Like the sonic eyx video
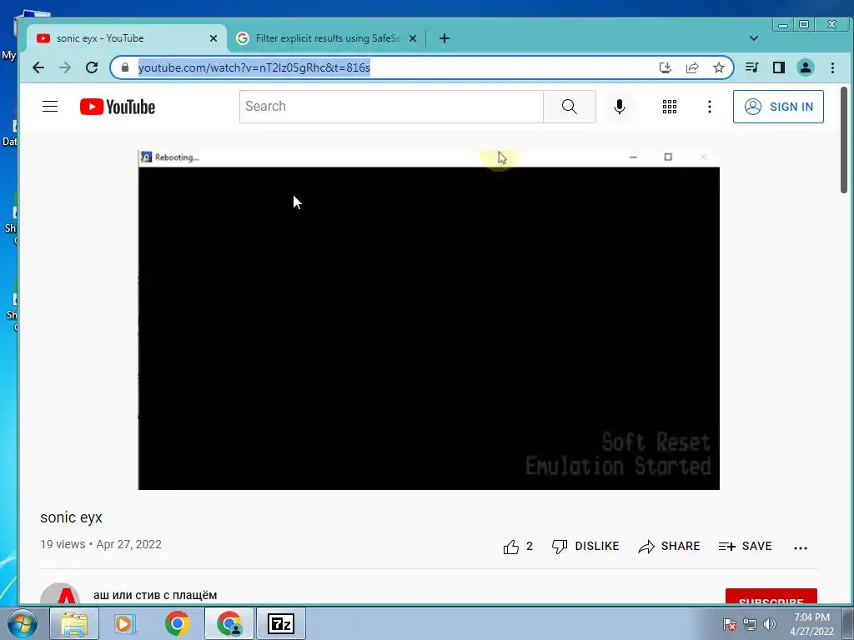 point(518,547)
